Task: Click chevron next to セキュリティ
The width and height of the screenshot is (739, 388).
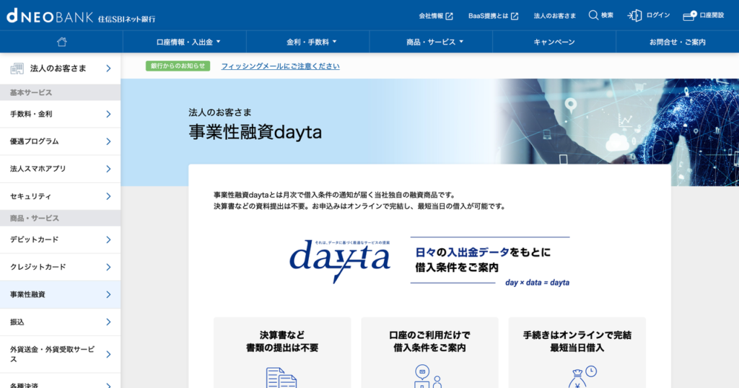Action: pos(108,196)
